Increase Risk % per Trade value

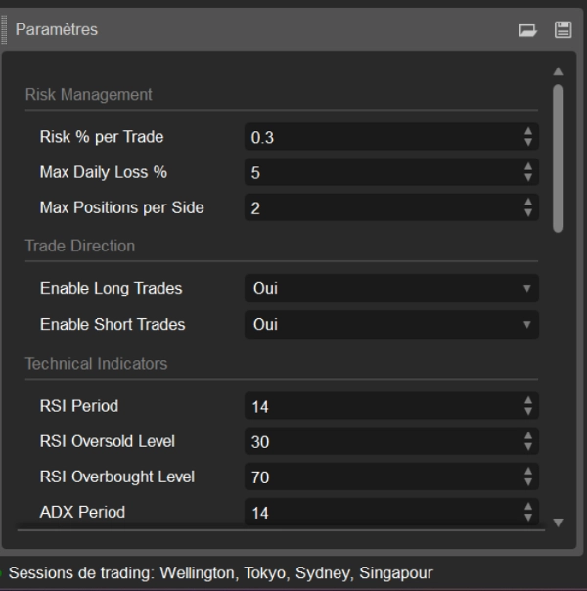point(528,132)
